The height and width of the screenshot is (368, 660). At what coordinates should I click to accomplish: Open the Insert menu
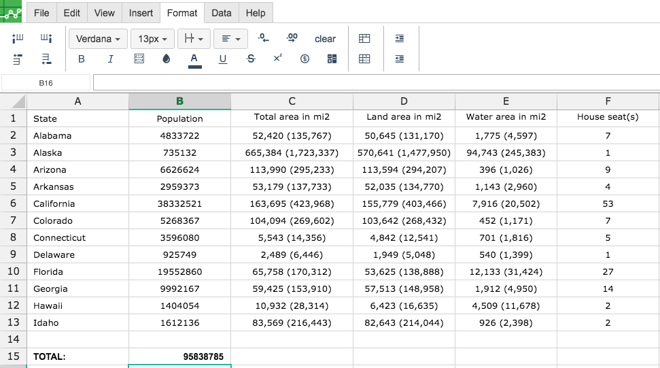(141, 13)
